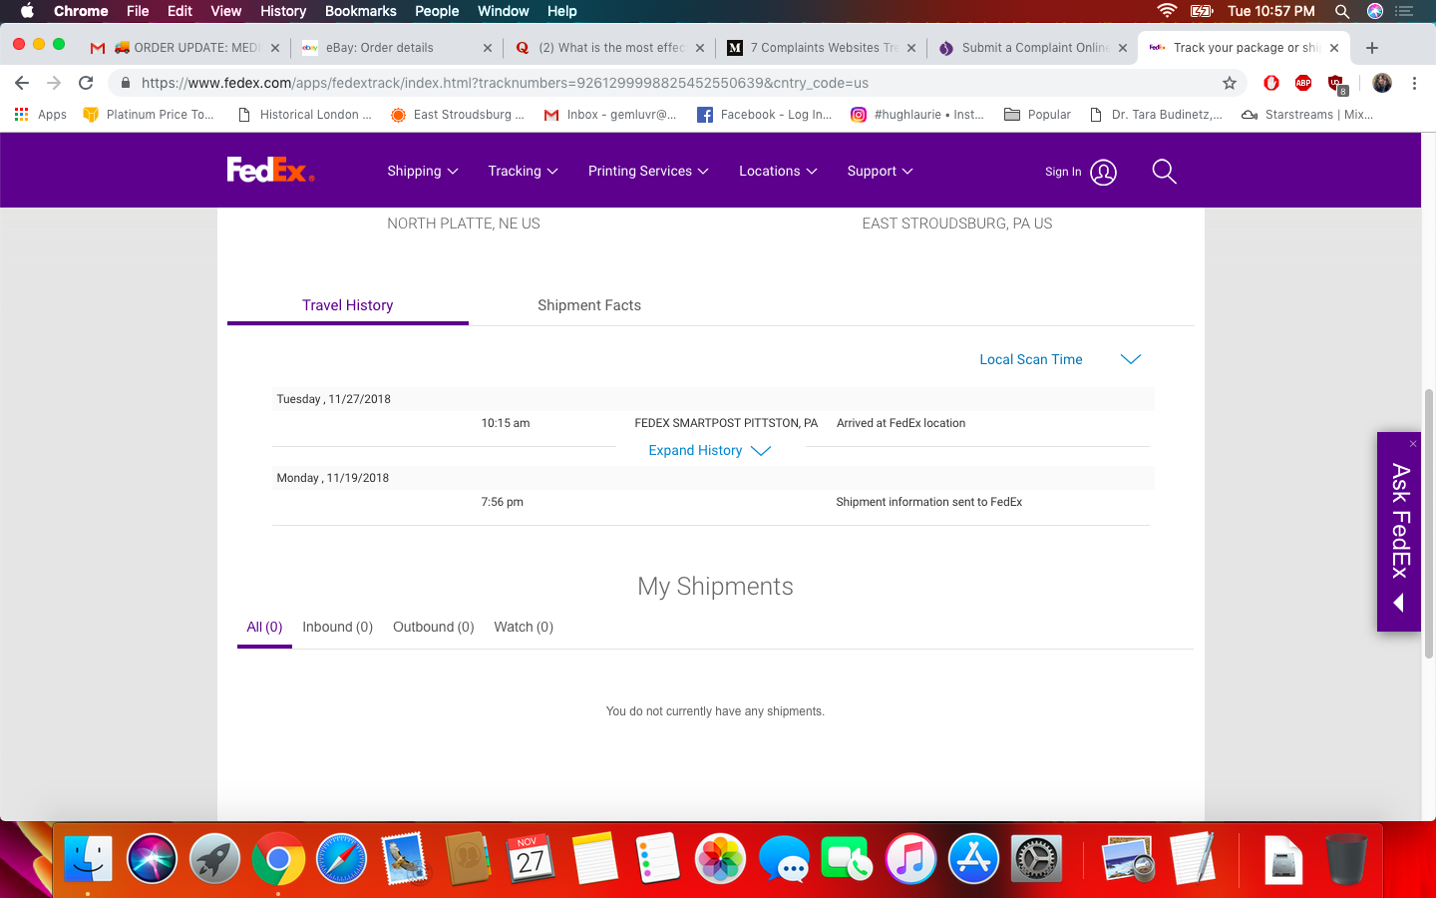The width and height of the screenshot is (1436, 898).
Task: Switch to the Shipment Facts tab
Action: [588, 305]
